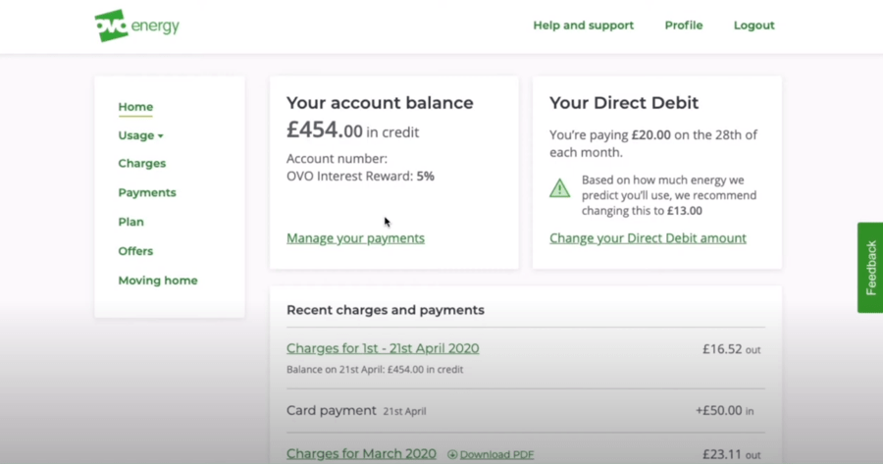Click Download PDF for March 2020
The height and width of the screenshot is (464, 883).
coord(496,454)
